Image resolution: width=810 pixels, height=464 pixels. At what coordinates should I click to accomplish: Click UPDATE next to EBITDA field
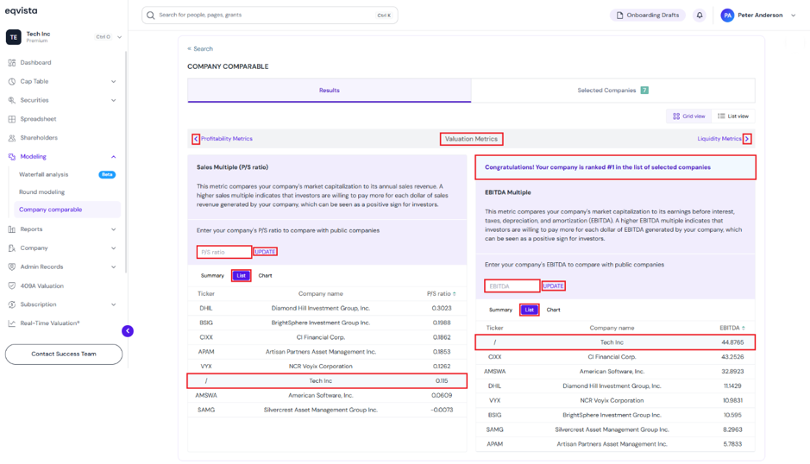click(553, 286)
